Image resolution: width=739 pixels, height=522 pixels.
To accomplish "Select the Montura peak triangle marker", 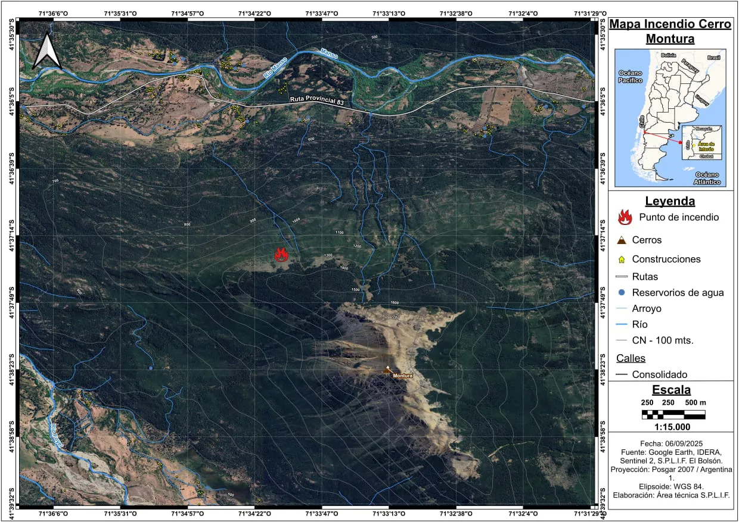I will coord(388,369).
